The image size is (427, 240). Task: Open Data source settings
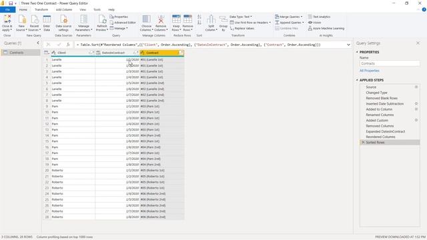(x=63, y=23)
